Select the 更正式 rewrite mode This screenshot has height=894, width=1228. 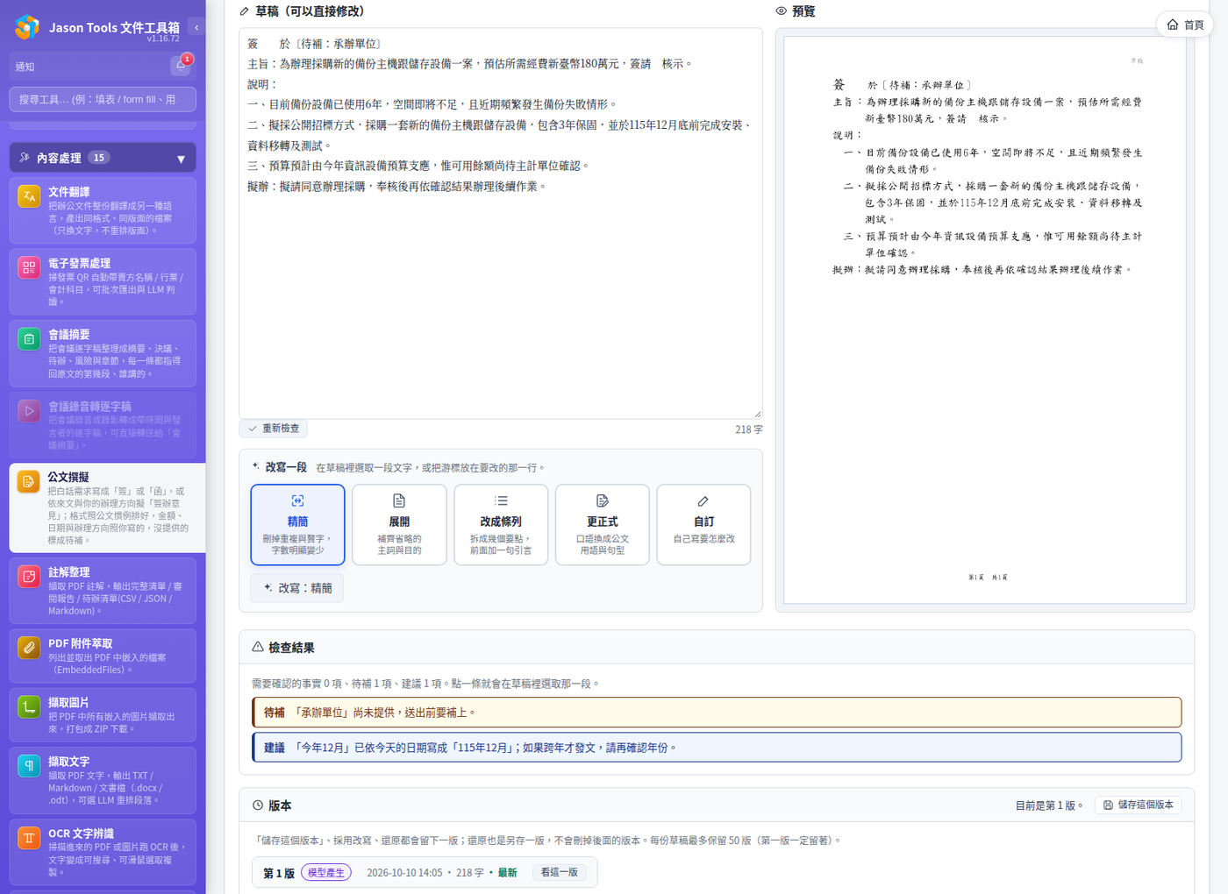point(603,525)
